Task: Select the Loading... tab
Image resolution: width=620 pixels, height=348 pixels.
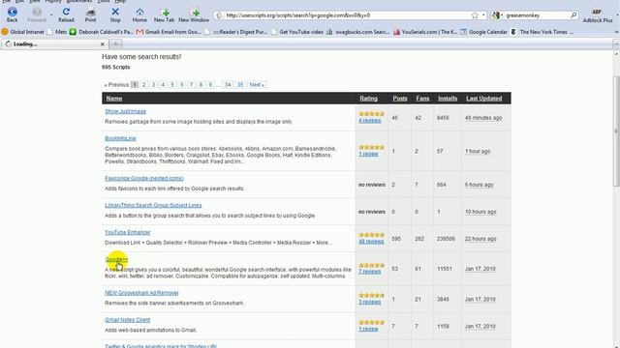Action: [x=54, y=44]
